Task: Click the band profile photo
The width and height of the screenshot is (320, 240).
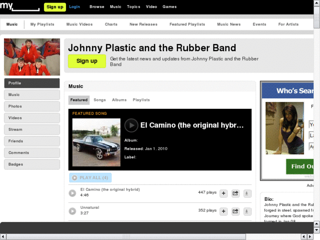Action: coord(32,57)
